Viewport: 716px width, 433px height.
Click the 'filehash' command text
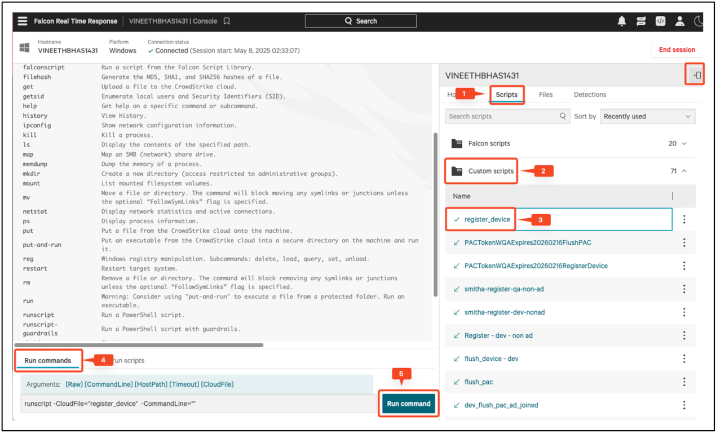(x=36, y=77)
